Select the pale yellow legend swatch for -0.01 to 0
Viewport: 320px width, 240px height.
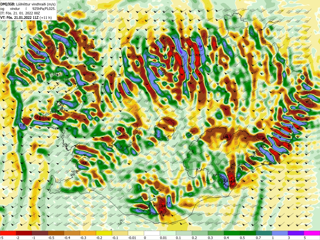point(136,233)
